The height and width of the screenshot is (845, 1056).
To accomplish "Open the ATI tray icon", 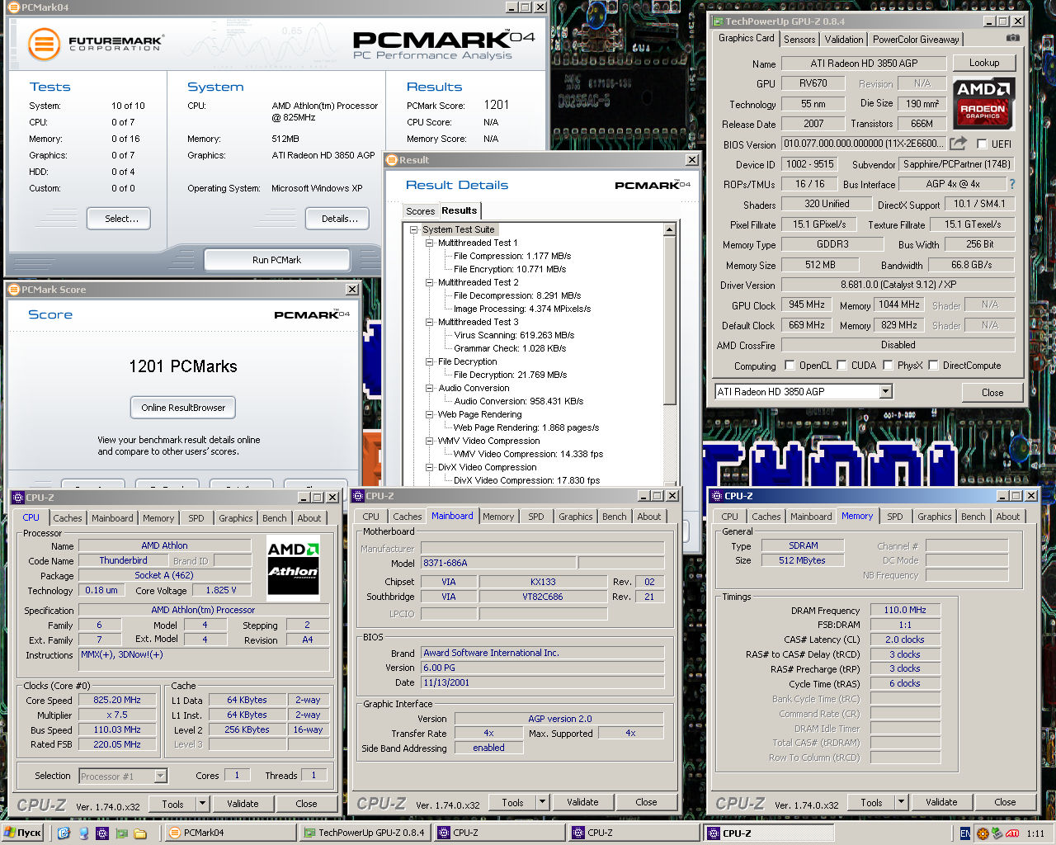I will tap(1012, 833).
